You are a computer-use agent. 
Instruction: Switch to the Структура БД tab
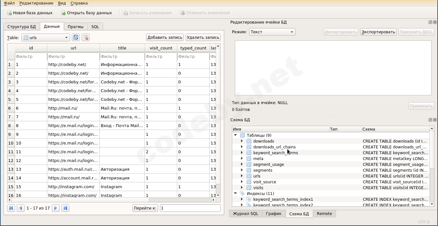point(22,27)
